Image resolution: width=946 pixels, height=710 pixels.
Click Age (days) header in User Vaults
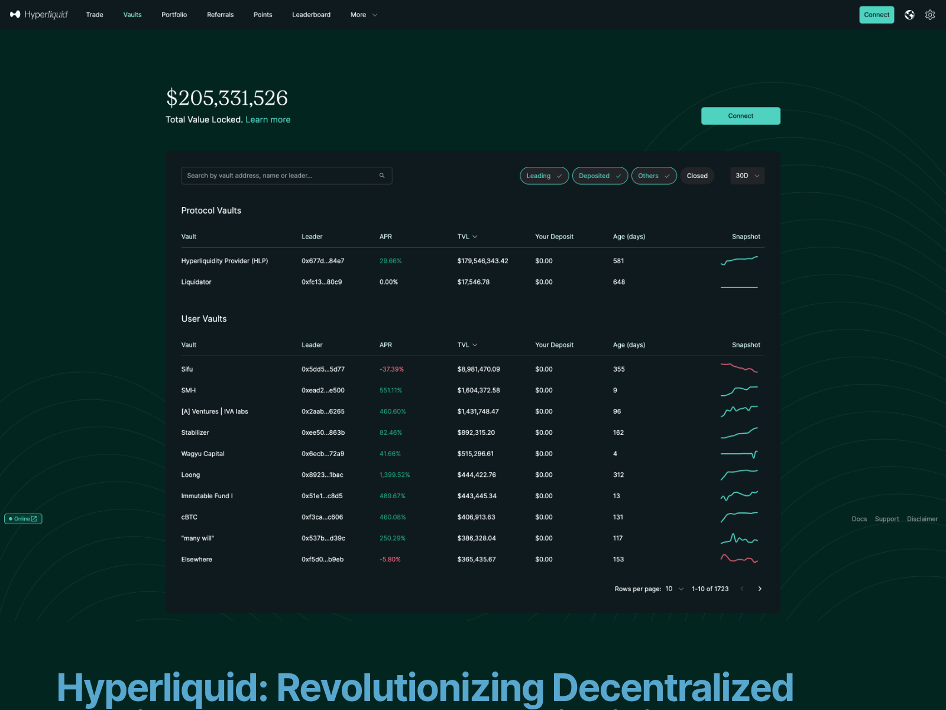[x=629, y=345]
